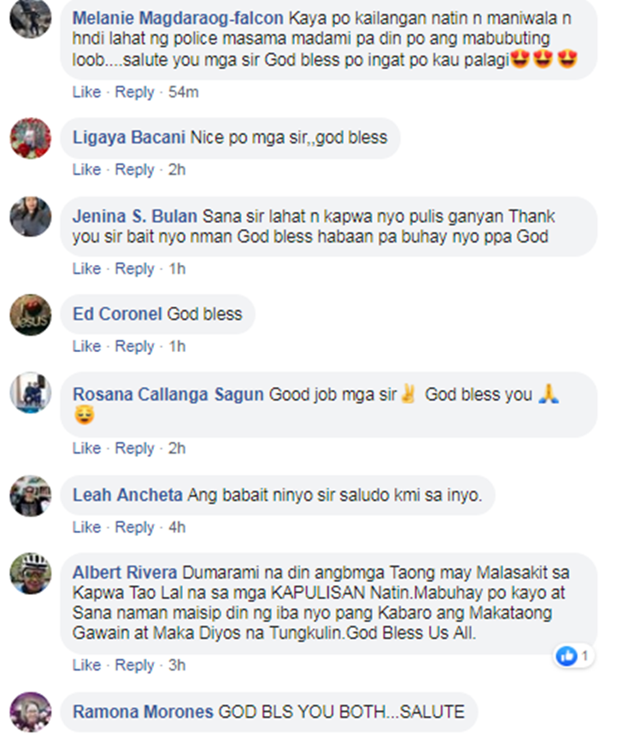Click Ed Coronel's Jesus avatar
The height and width of the screenshot is (734, 641).
coord(31,314)
